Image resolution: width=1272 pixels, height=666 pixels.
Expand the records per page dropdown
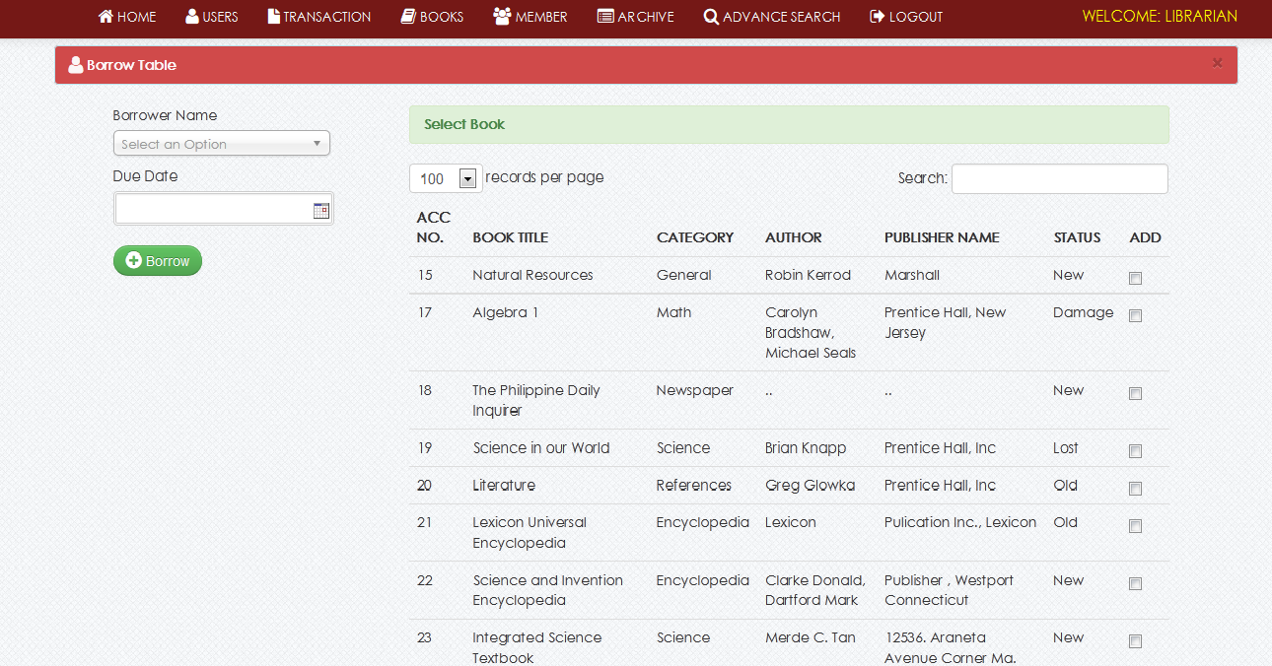tap(467, 178)
